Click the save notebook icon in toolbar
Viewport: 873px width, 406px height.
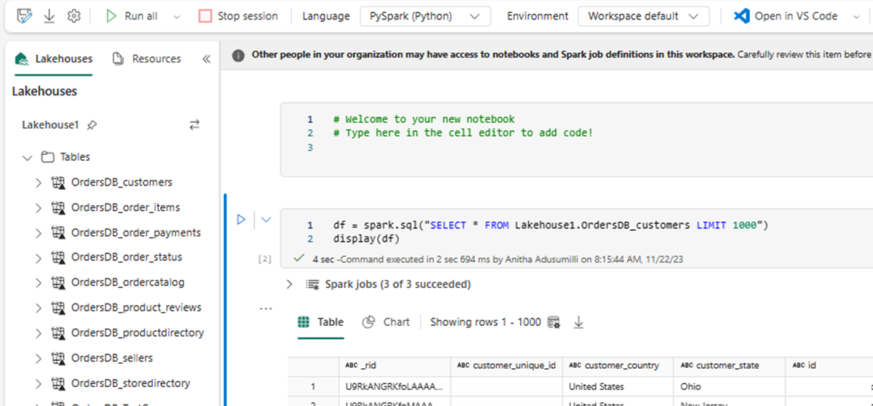[x=25, y=16]
